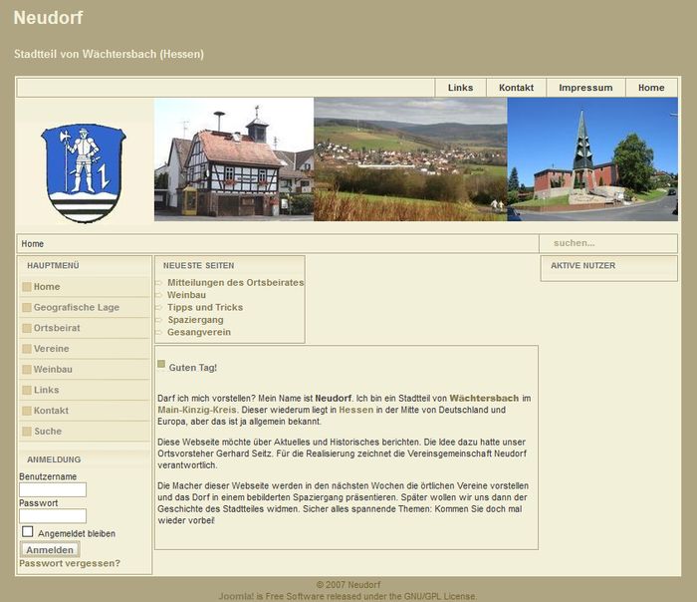
Task: Focus the Benutzername input field
Action: (53, 490)
